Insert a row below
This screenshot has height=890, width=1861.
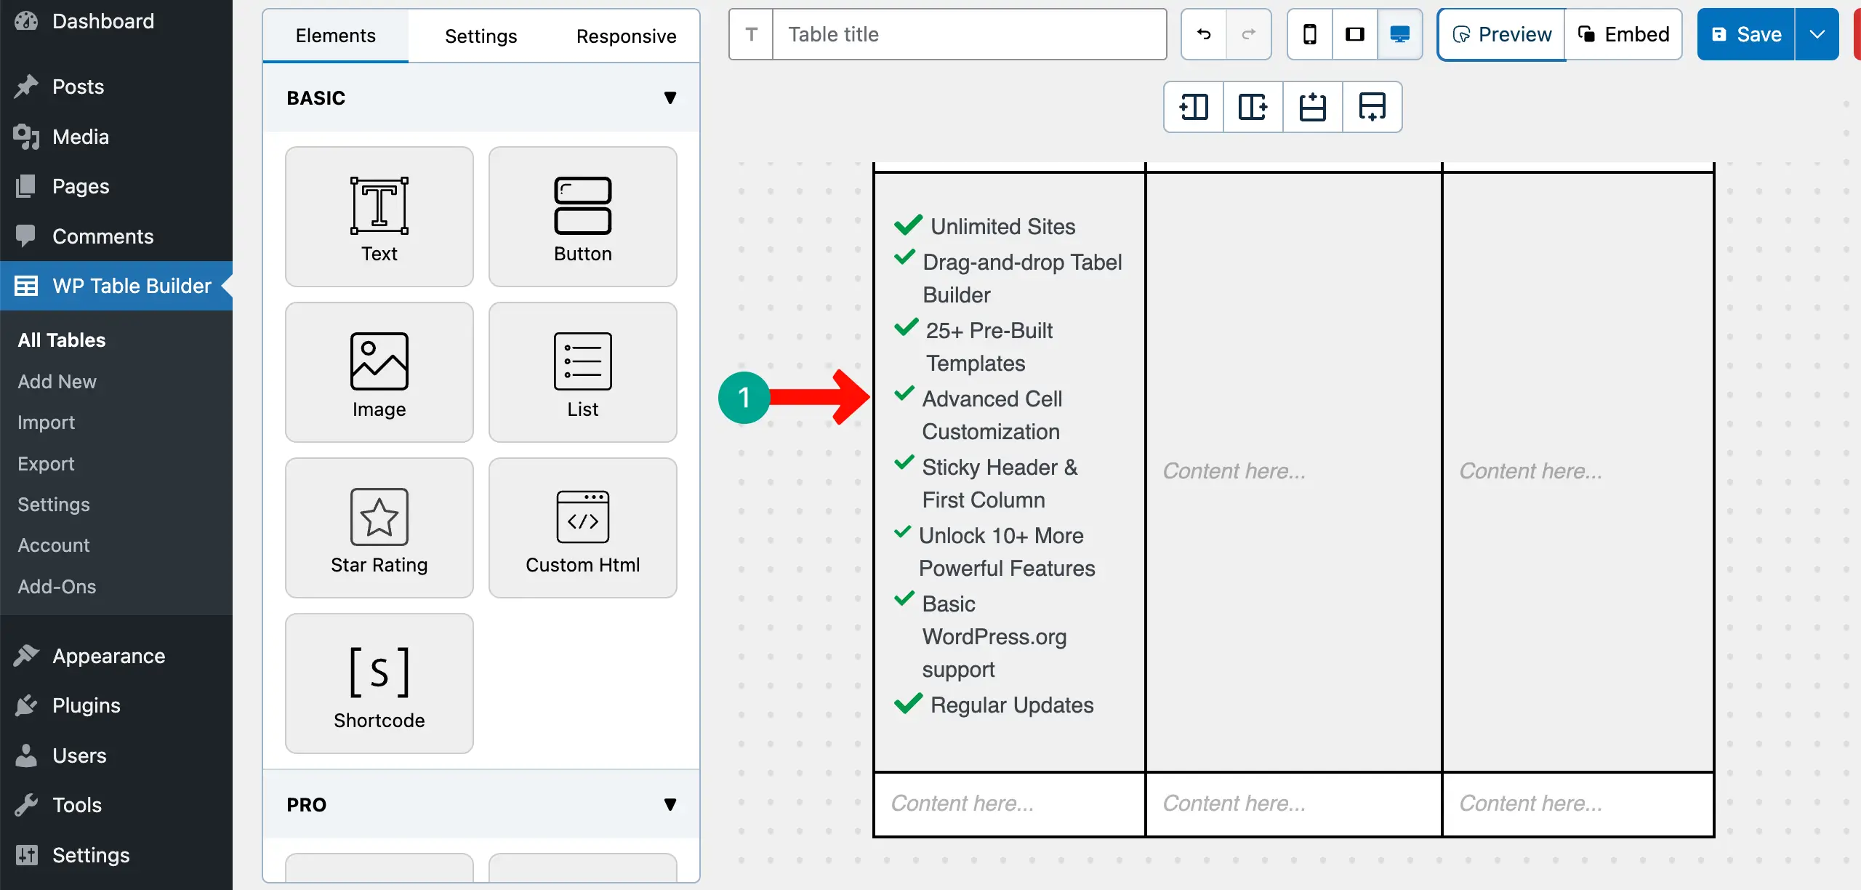[x=1372, y=107]
